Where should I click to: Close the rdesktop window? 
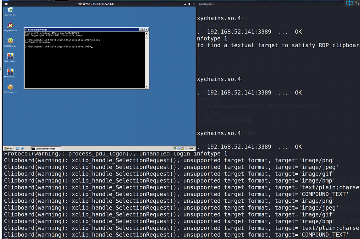coord(193,4)
